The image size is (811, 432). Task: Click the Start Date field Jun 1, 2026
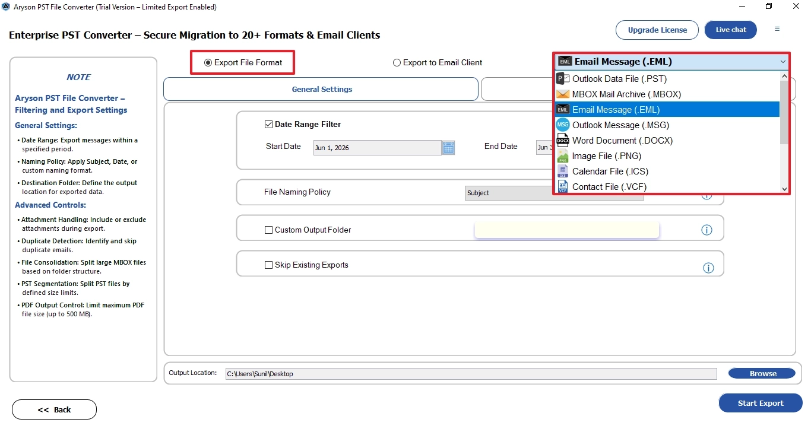(378, 148)
